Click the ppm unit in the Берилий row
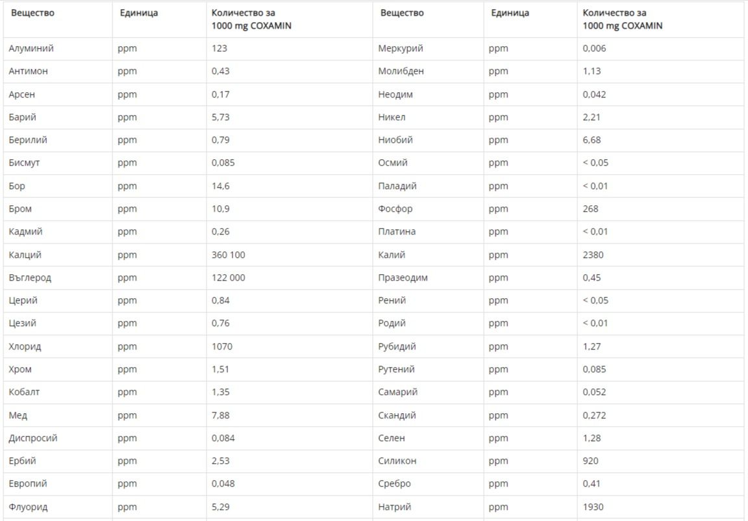Viewport: 748px width, 521px height. pos(127,140)
